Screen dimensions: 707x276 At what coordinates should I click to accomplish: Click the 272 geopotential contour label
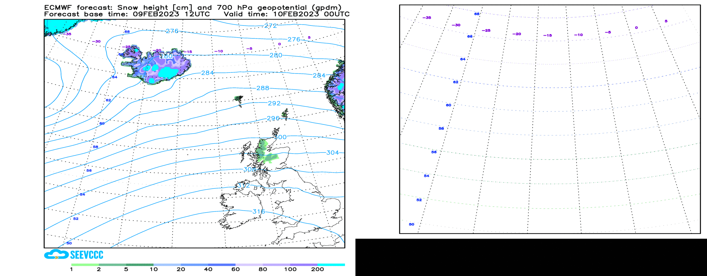click(271, 26)
